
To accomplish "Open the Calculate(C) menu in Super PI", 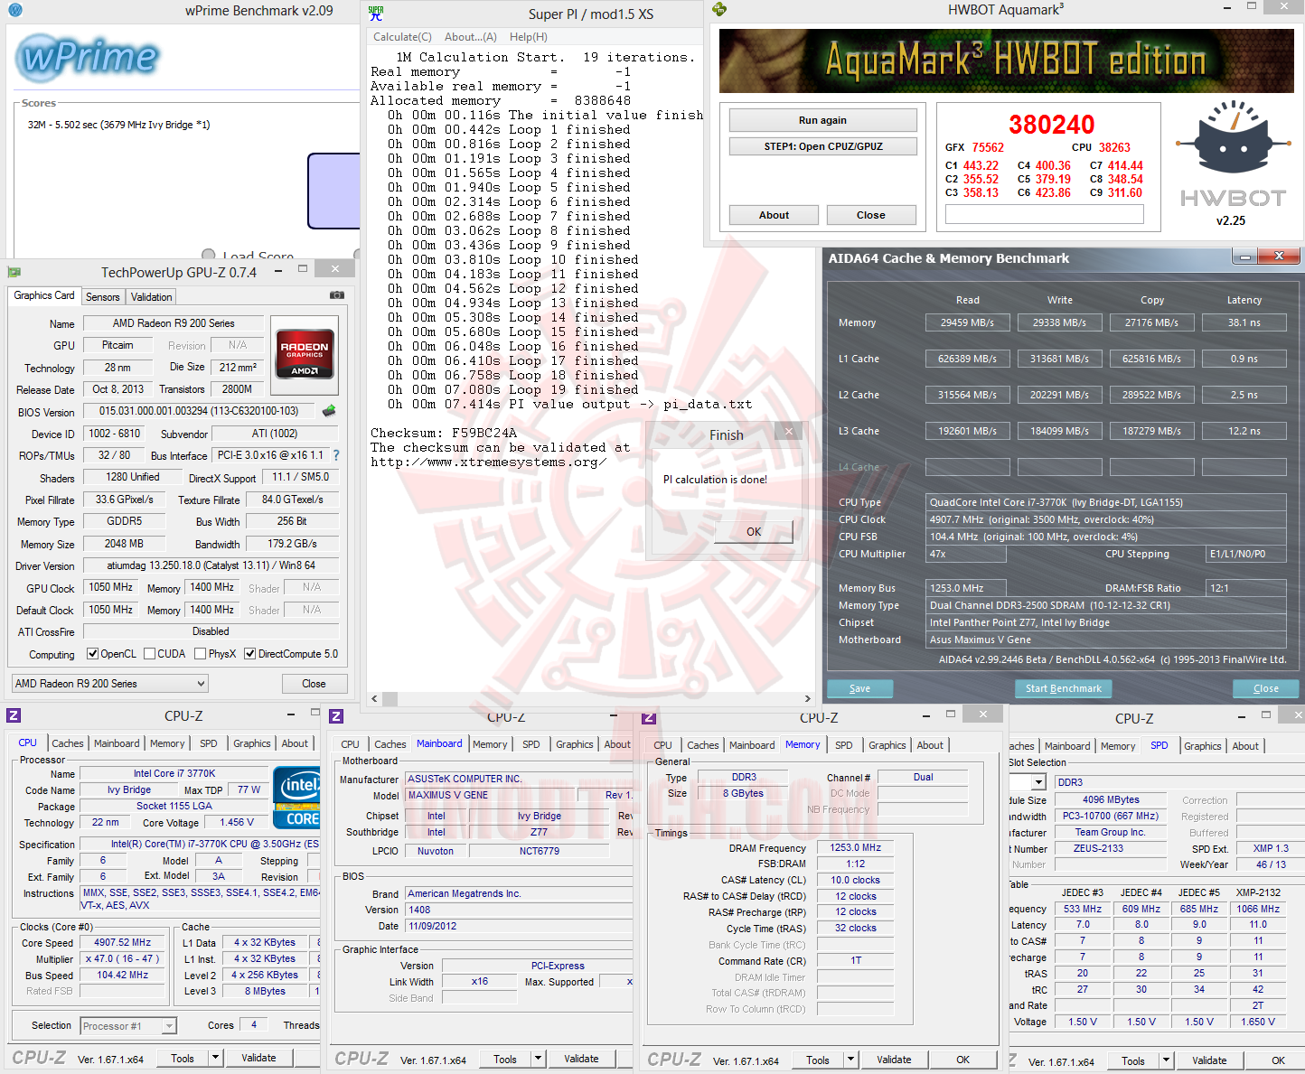I will coord(402,37).
